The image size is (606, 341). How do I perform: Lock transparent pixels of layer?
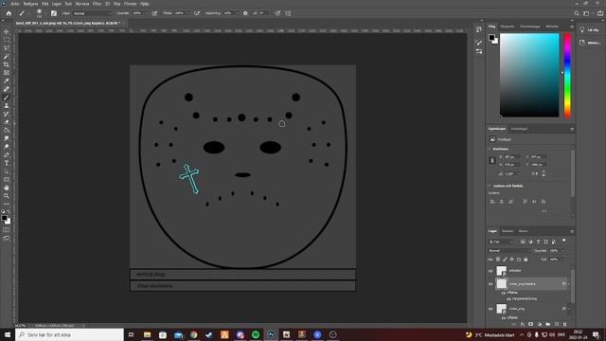(x=498, y=260)
